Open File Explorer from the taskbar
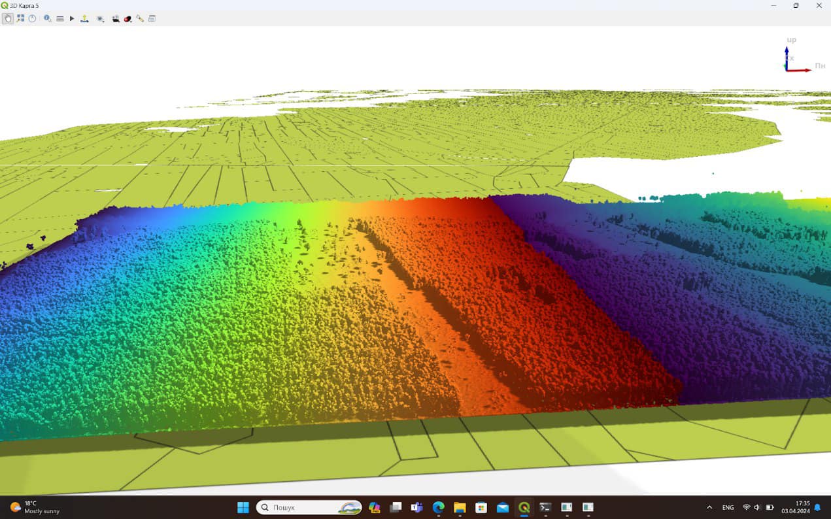Screen dimensions: 831x519 [460, 507]
